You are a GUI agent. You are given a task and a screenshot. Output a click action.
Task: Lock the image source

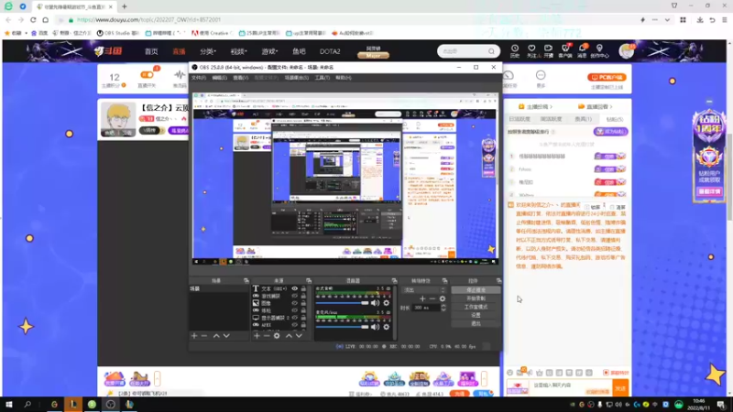[303, 303]
